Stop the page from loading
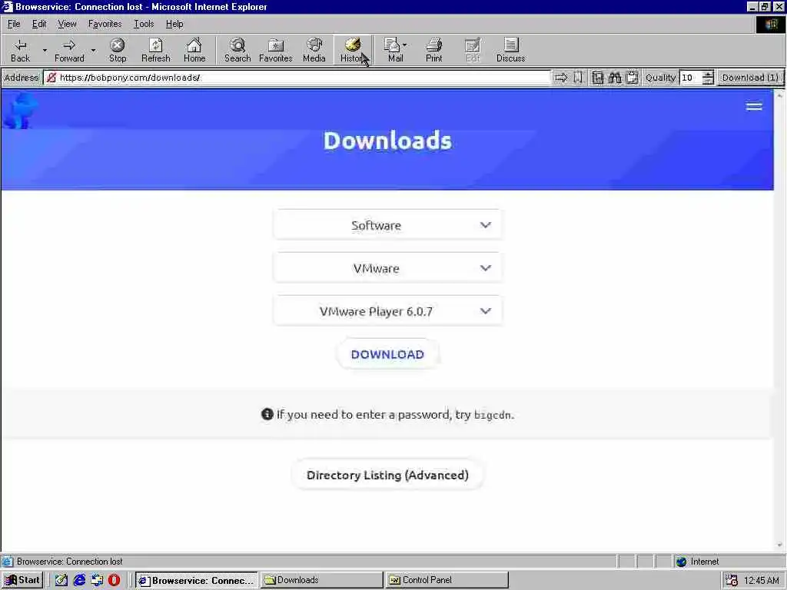This screenshot has height=590, width=787. 118,50
